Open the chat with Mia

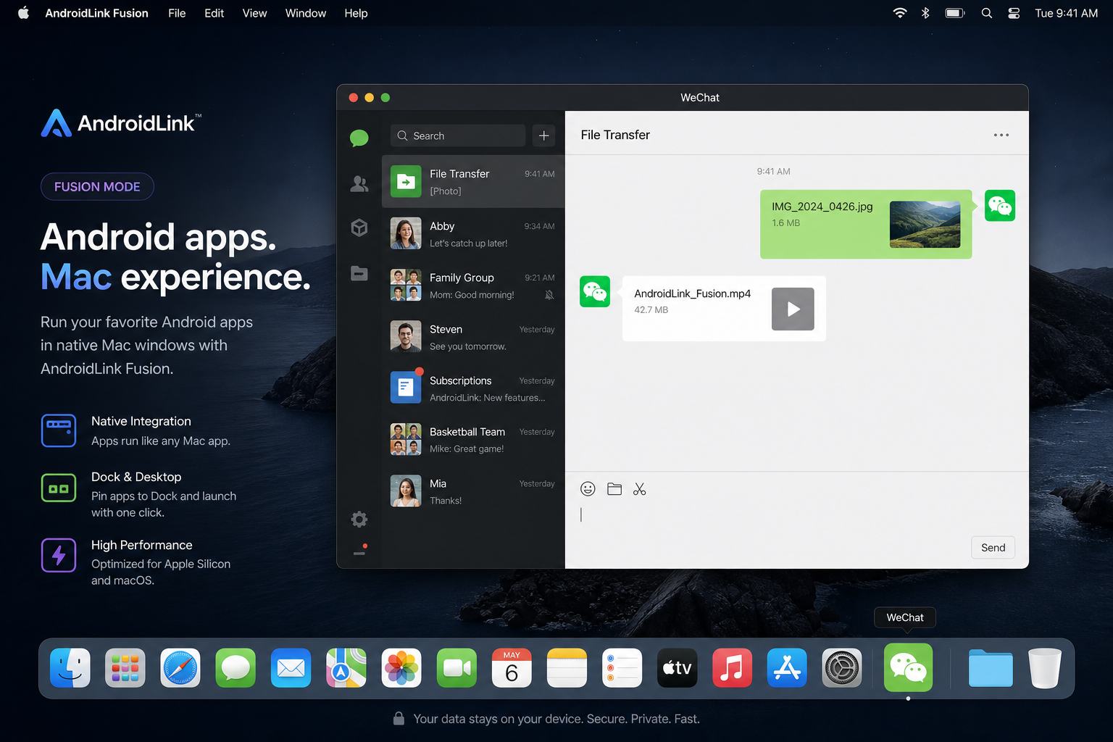click(473, 491)
